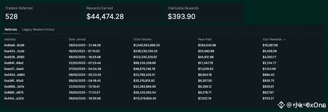This screenshot has width=328, height=112.
Task: Switch to Legacy Reward History tab
Action: coord(38,30)
